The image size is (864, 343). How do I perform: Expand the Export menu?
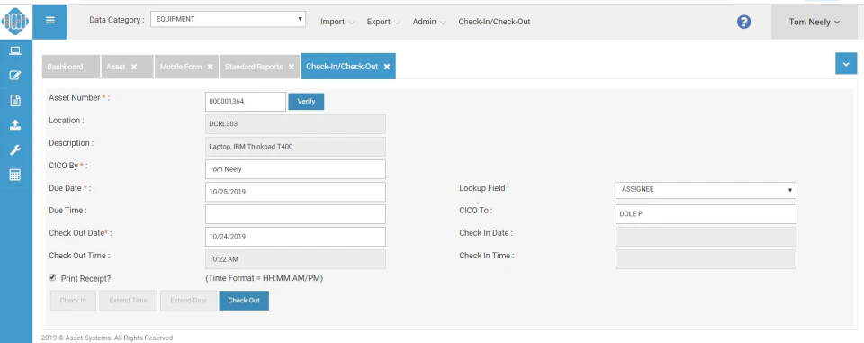(x=383, y=22)
